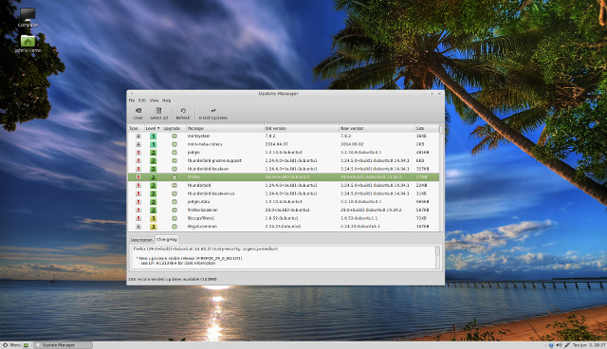
Task: Click the level 2 badge for pidgin-data
Action: click(x=154, y=202)
